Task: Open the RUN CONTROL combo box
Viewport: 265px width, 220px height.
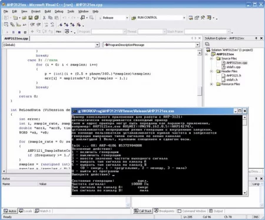Action: (x=184, y=18)
